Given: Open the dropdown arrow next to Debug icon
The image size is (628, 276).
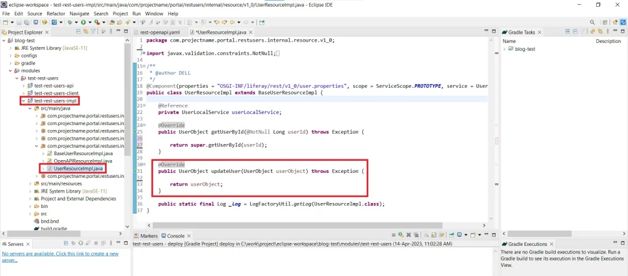Looking at the screenshot, I should pyautogui.click(x=76, y=23).
